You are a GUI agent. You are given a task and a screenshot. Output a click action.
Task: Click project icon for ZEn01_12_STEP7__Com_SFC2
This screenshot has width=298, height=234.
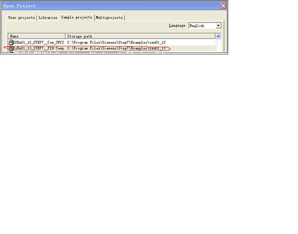11,42
